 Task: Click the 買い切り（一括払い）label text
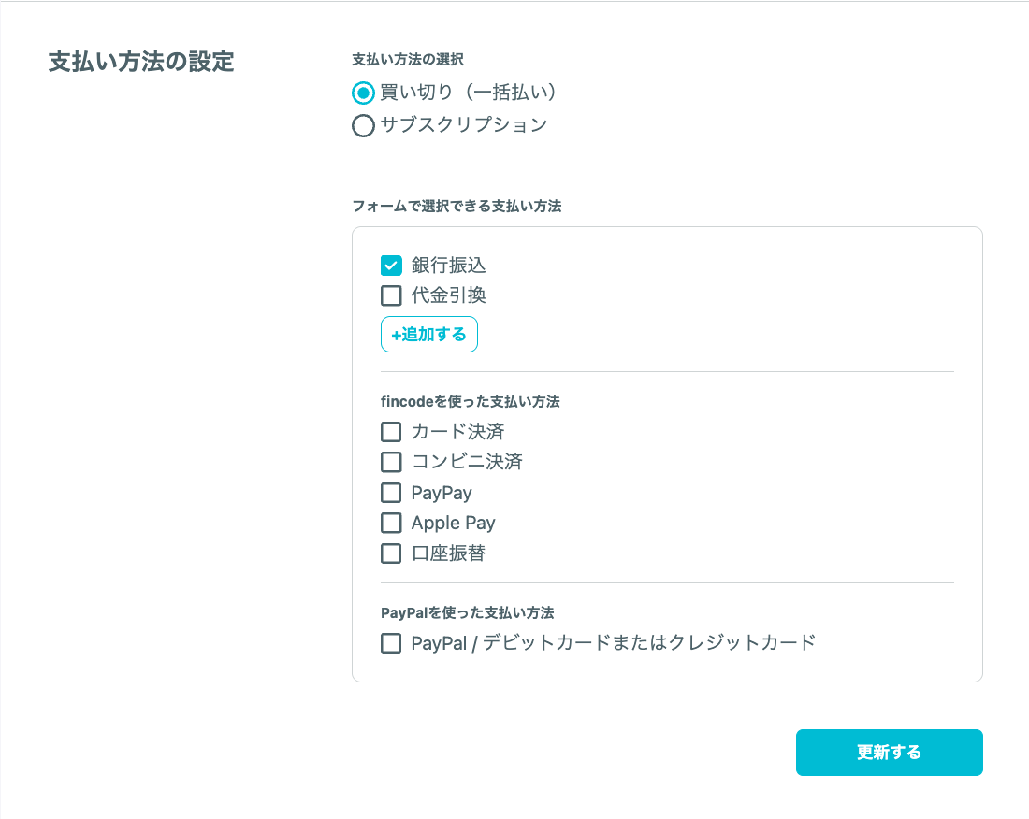pos(469,93)
